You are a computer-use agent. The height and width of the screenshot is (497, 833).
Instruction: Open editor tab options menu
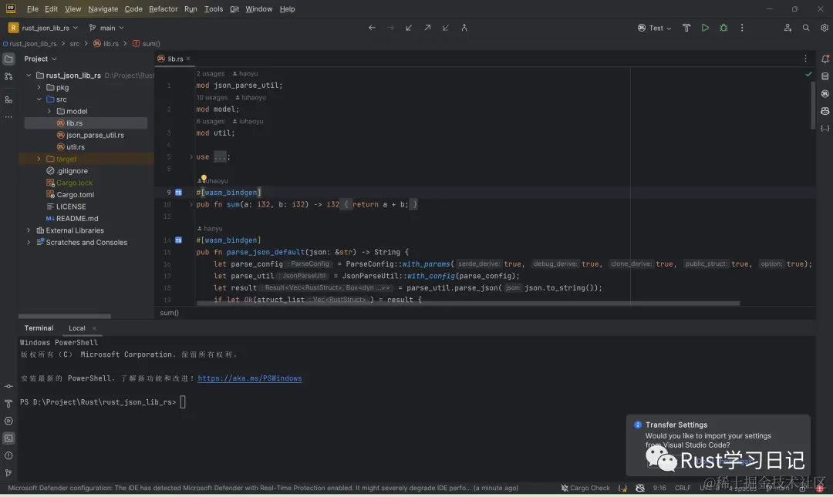(x=805, y=59)
